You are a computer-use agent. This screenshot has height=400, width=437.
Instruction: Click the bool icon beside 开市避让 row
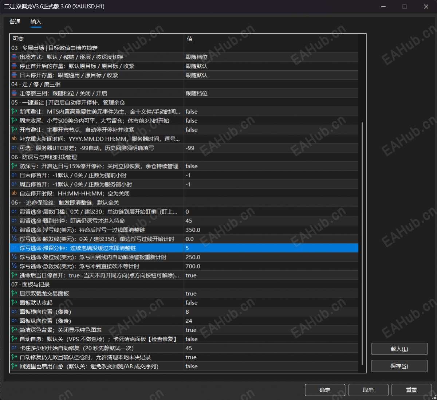[14, 130]
